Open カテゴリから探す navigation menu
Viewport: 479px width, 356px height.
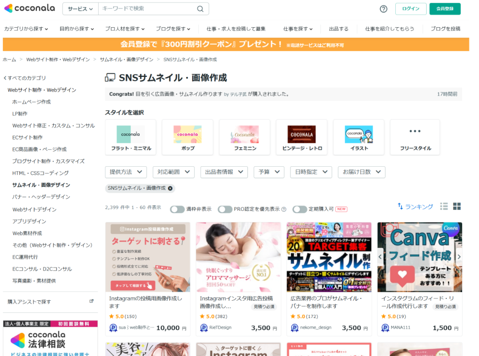pos(26,29)
